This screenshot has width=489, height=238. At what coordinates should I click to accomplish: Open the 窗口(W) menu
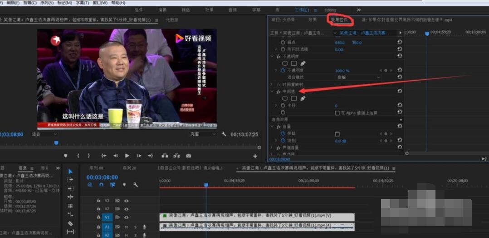100,3
